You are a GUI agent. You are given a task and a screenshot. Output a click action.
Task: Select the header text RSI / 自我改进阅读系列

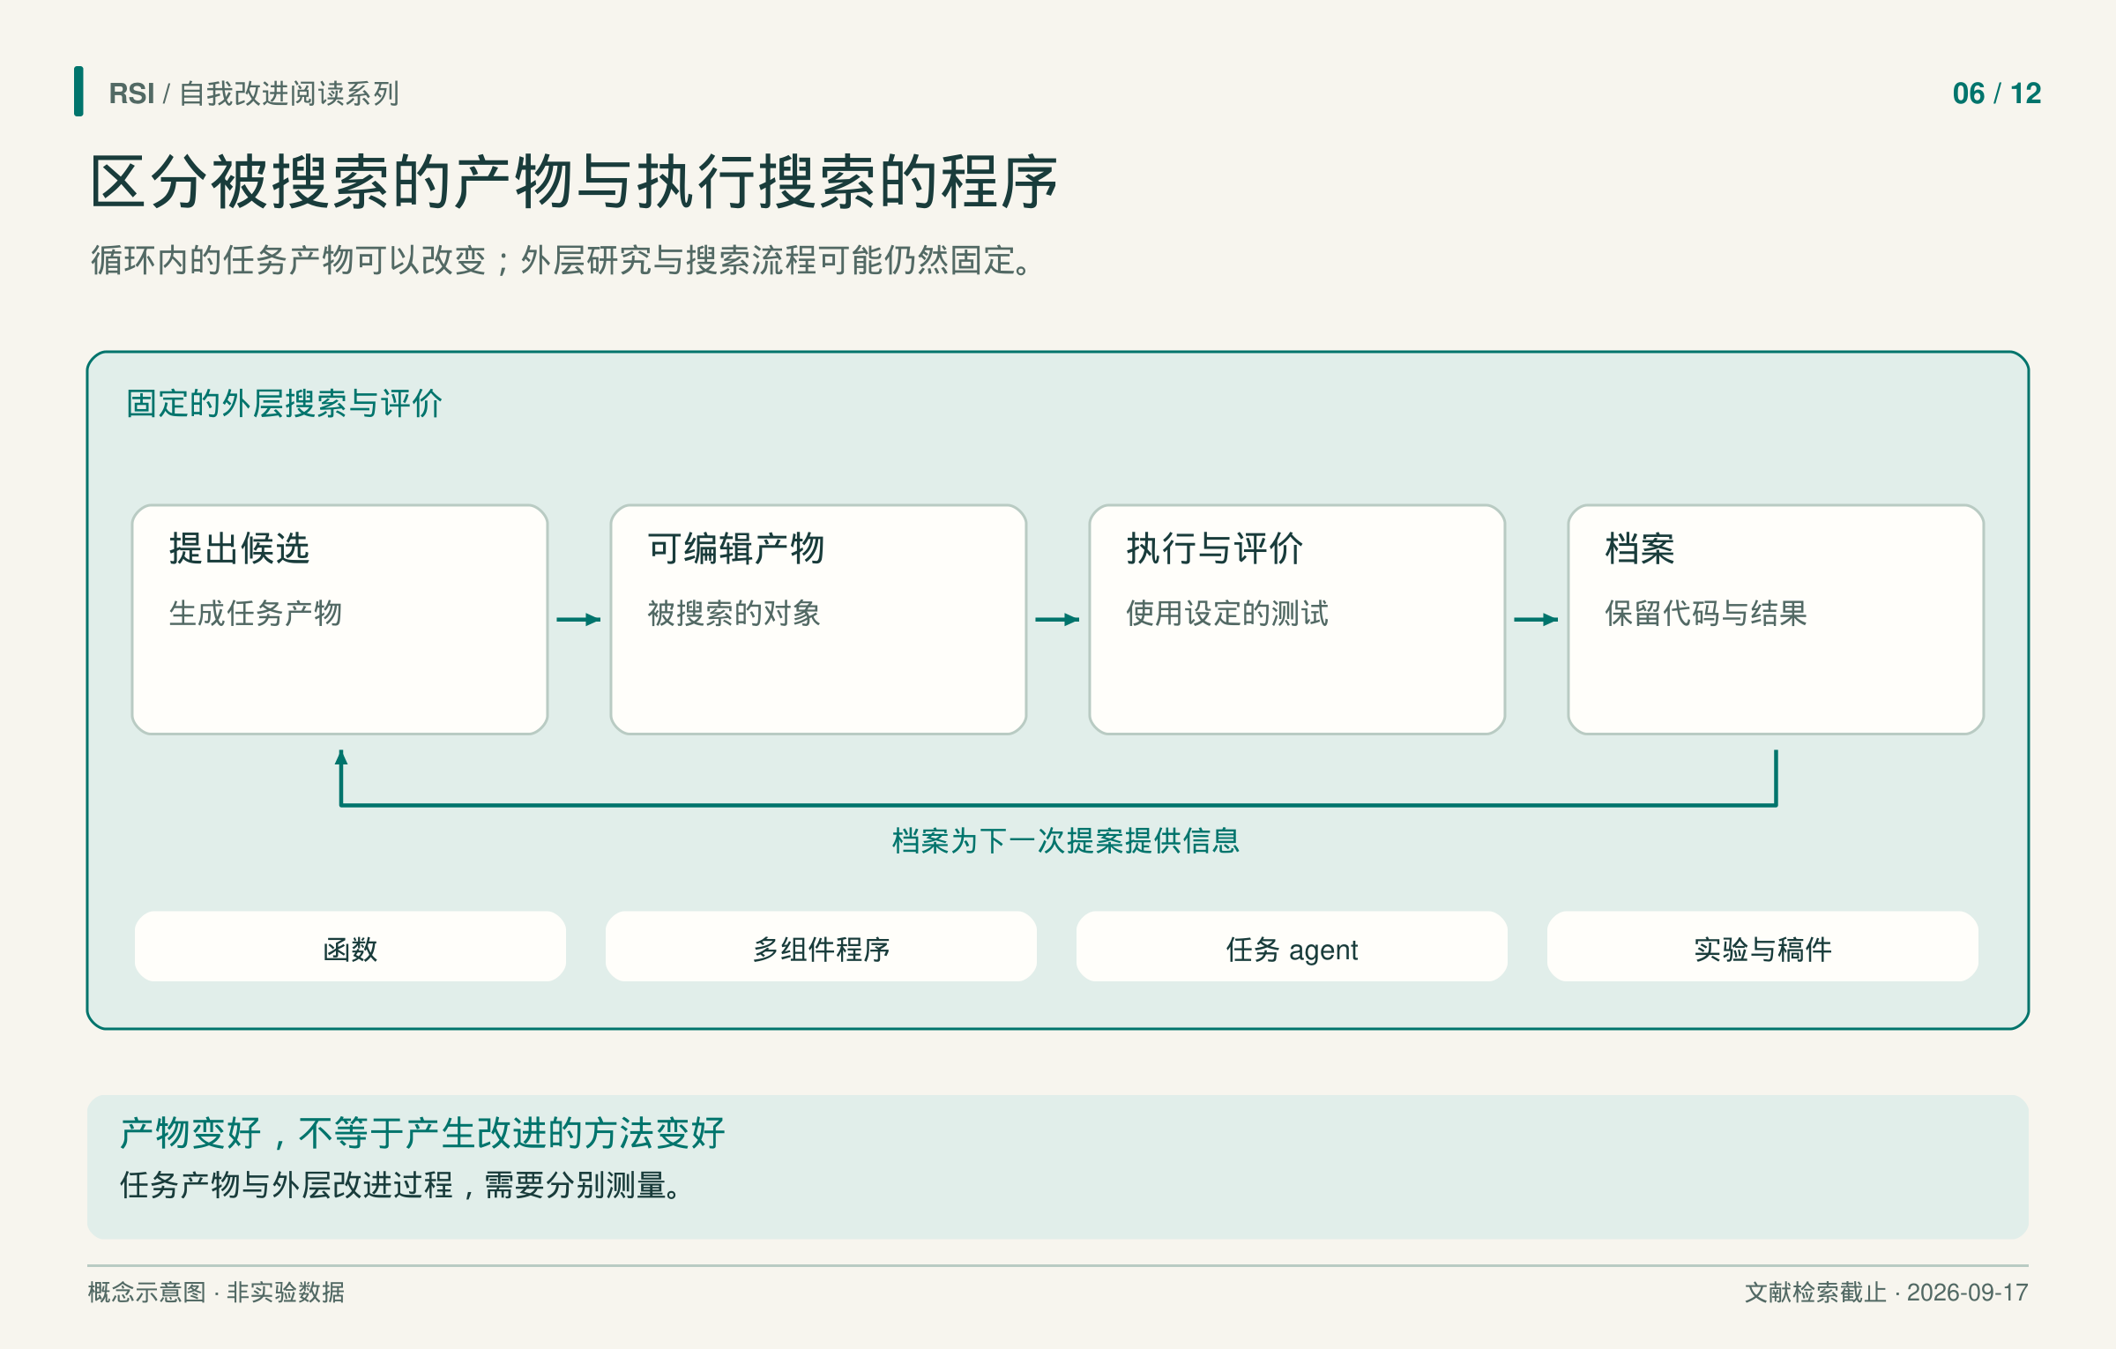[254, 93]
